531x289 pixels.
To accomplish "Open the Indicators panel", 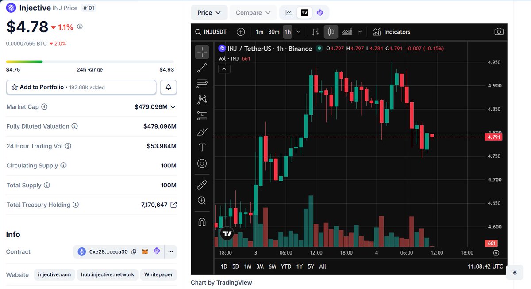I will point(392,32).
